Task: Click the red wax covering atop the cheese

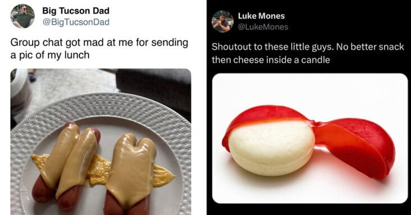Action: click(265, 117)
